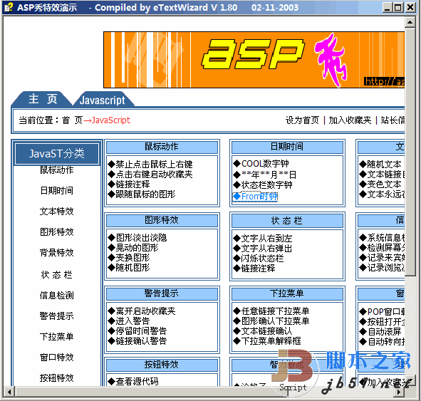The height and width of the screenshot is (401, 421).
Task: Open the COOL数字钟 link
Action: pyautogui.click(x=261, y=163)
